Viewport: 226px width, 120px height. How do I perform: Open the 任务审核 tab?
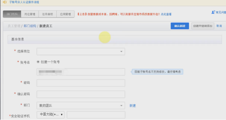[x=48, y=14]
